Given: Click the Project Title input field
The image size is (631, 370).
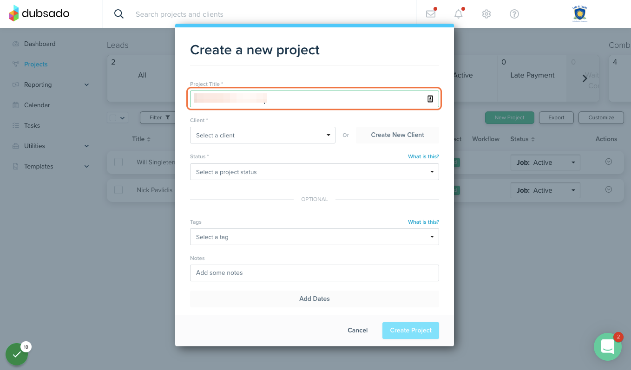Looking at the screenshot, I should tap(315, 99).
